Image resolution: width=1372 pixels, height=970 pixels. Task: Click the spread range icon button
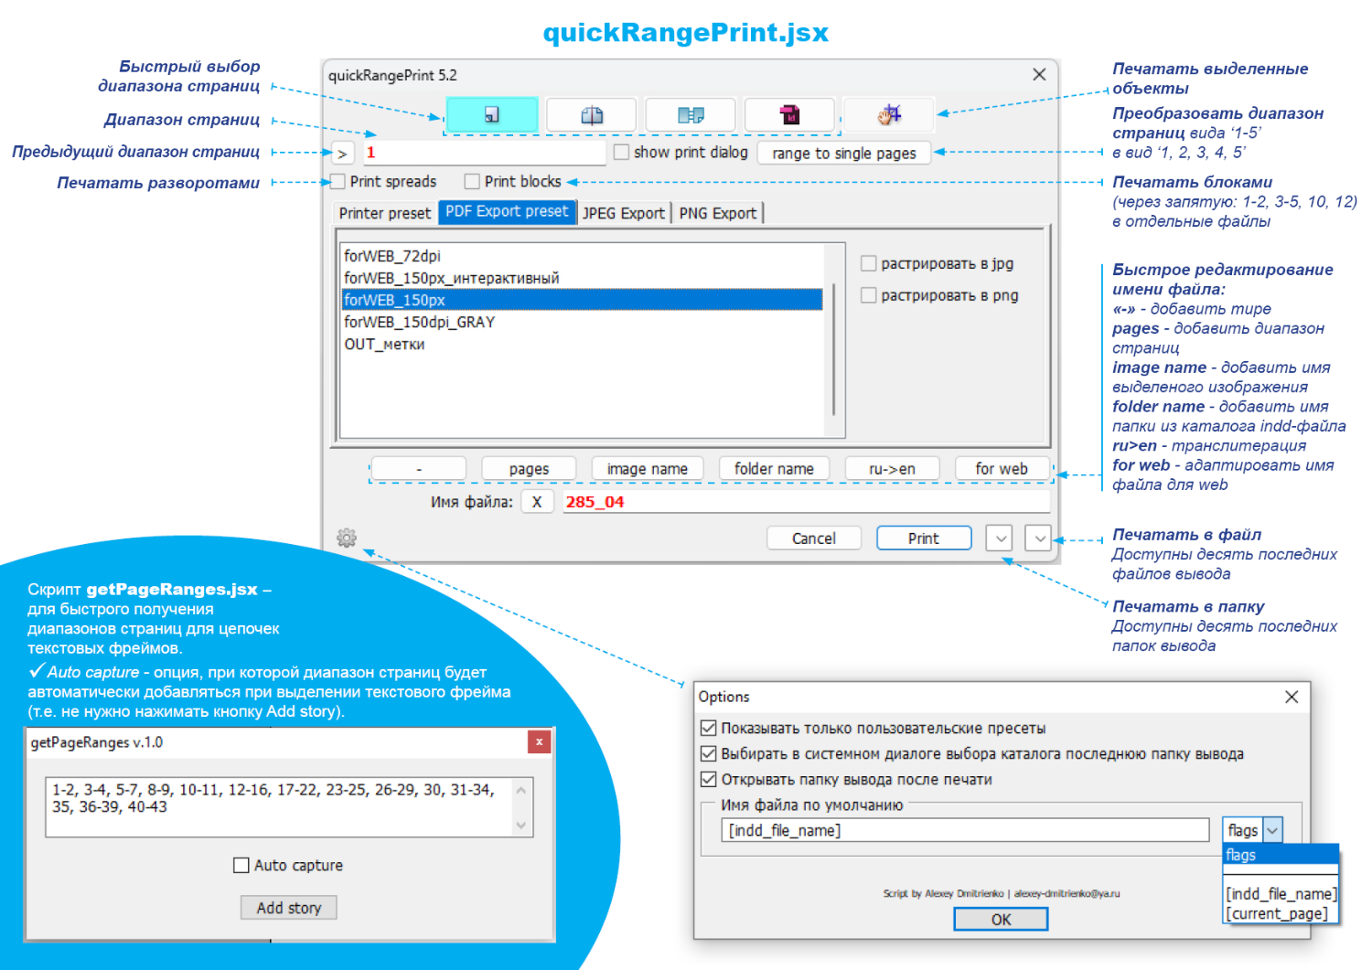[x=592, y=114]
